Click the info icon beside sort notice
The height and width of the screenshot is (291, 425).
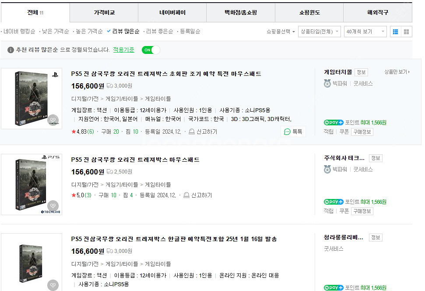(x=11, y=50)
